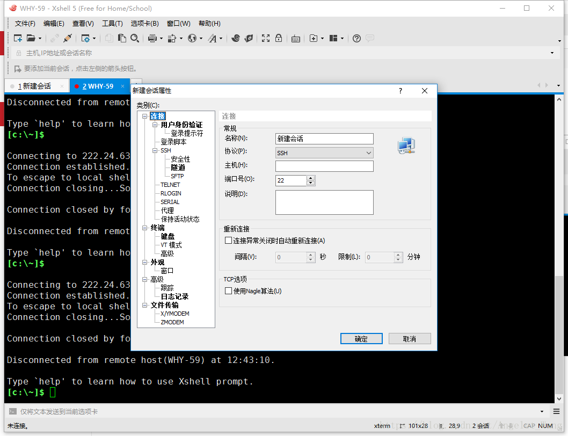Collapse the SSH tree node
The height and width of the screenshot is (436, 568).
pos(155,150)
